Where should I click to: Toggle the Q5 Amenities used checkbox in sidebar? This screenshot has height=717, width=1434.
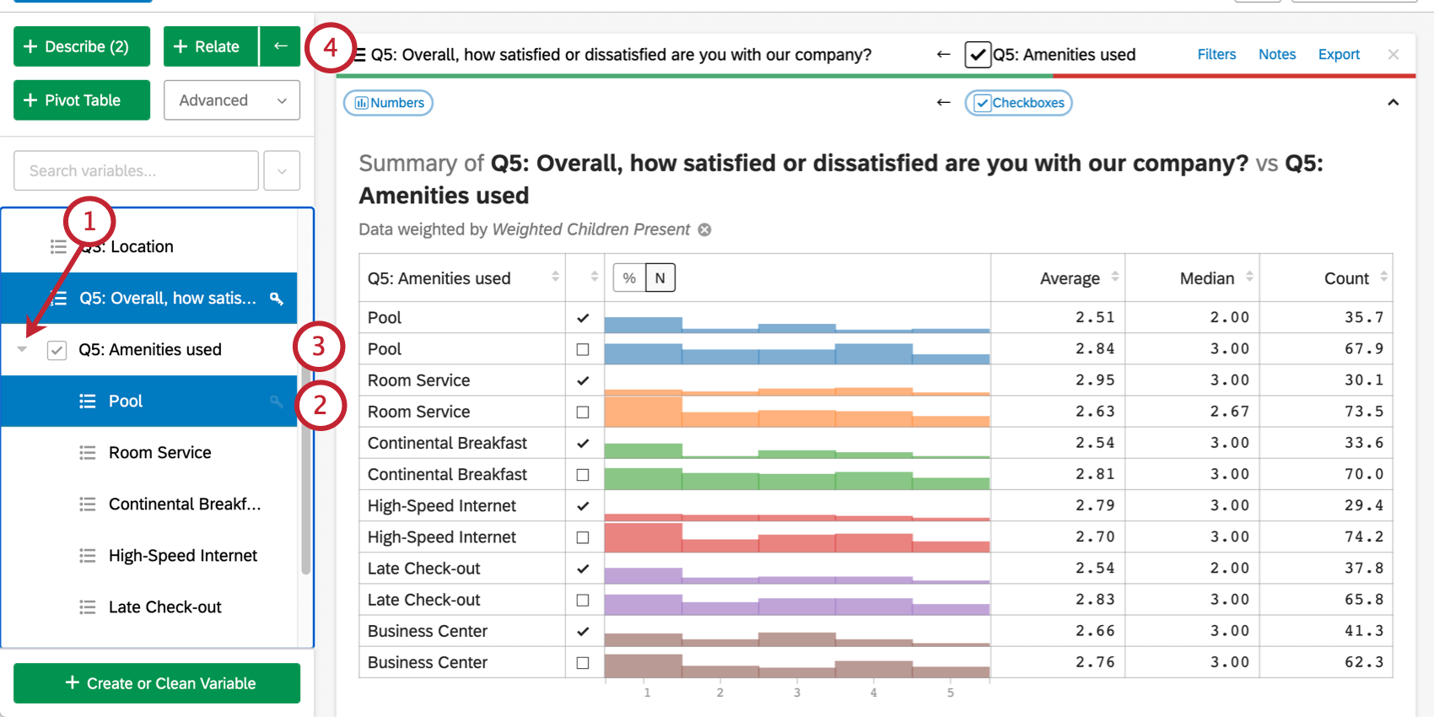point(57,350)
